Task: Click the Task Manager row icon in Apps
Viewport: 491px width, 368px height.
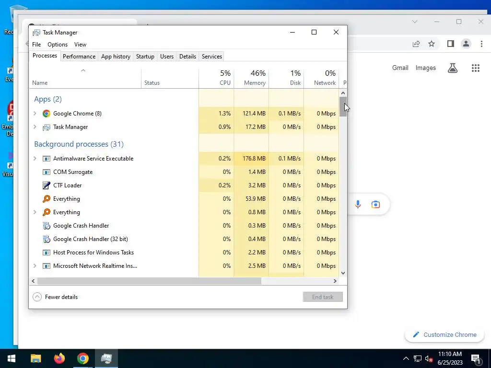Action: 47,127
